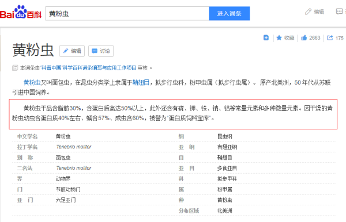Select the 分布区域 label
Screen dimensions: 346x222
[189, 210]
